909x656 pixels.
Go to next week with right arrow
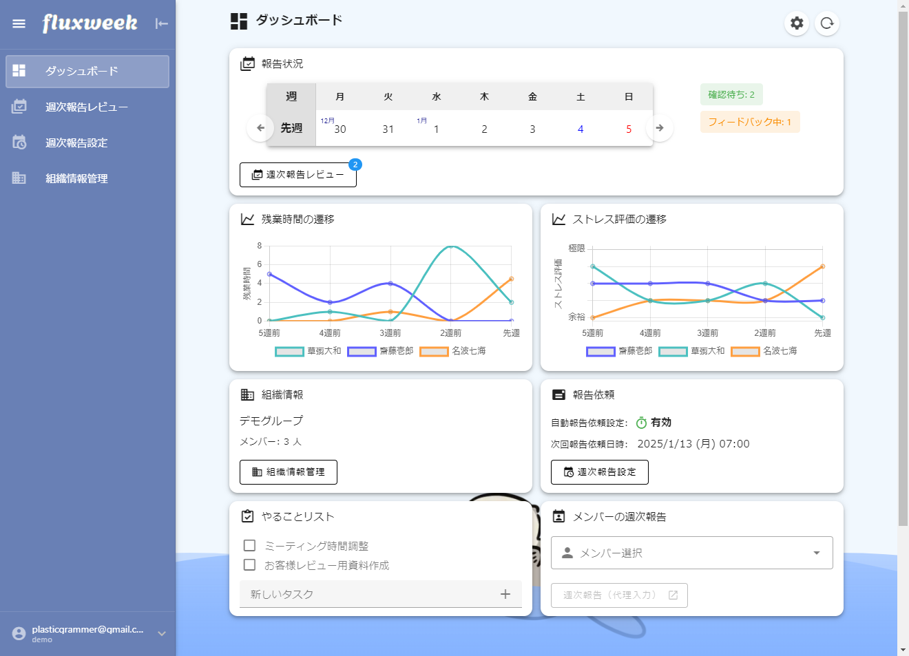660,128
